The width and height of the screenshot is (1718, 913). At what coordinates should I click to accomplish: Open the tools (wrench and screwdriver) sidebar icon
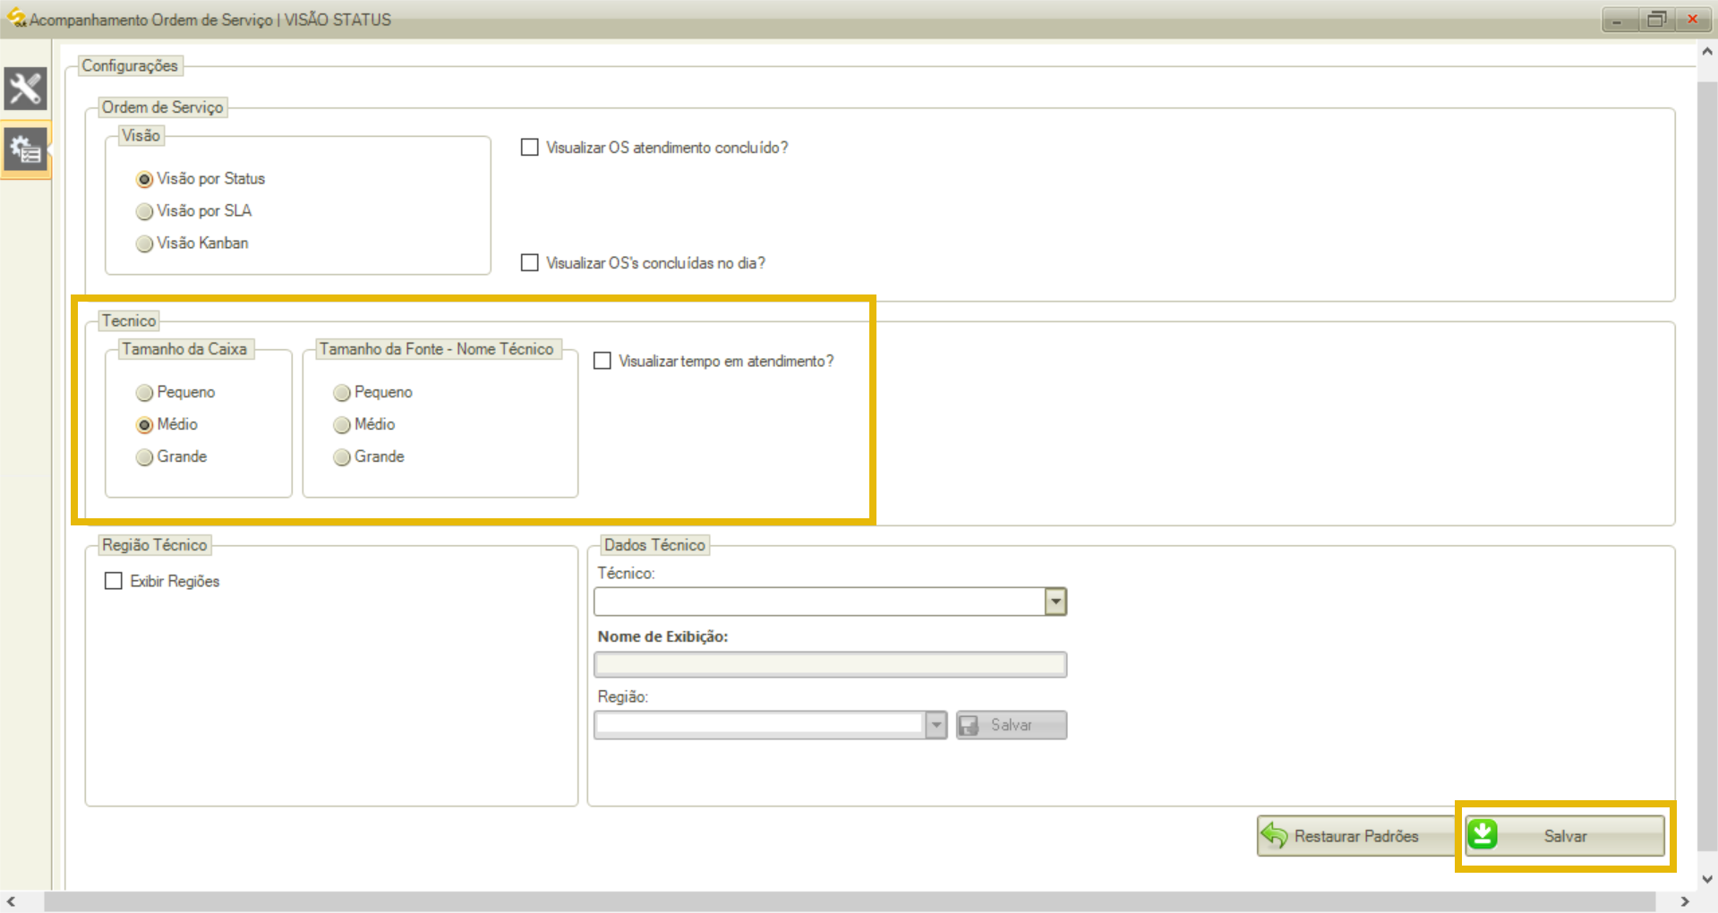click(x=25, y=89)
